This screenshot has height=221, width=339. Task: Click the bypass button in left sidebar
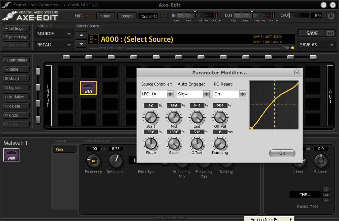click(x=16, y=88)
